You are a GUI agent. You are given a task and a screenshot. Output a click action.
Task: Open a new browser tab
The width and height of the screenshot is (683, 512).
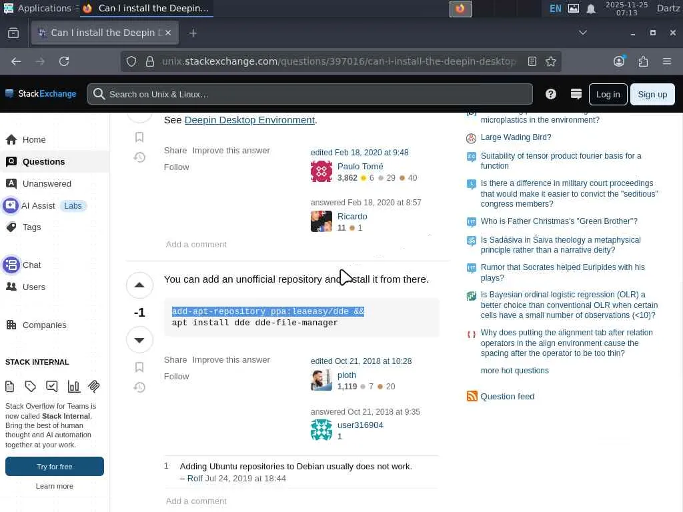click(x=193, y=33)
